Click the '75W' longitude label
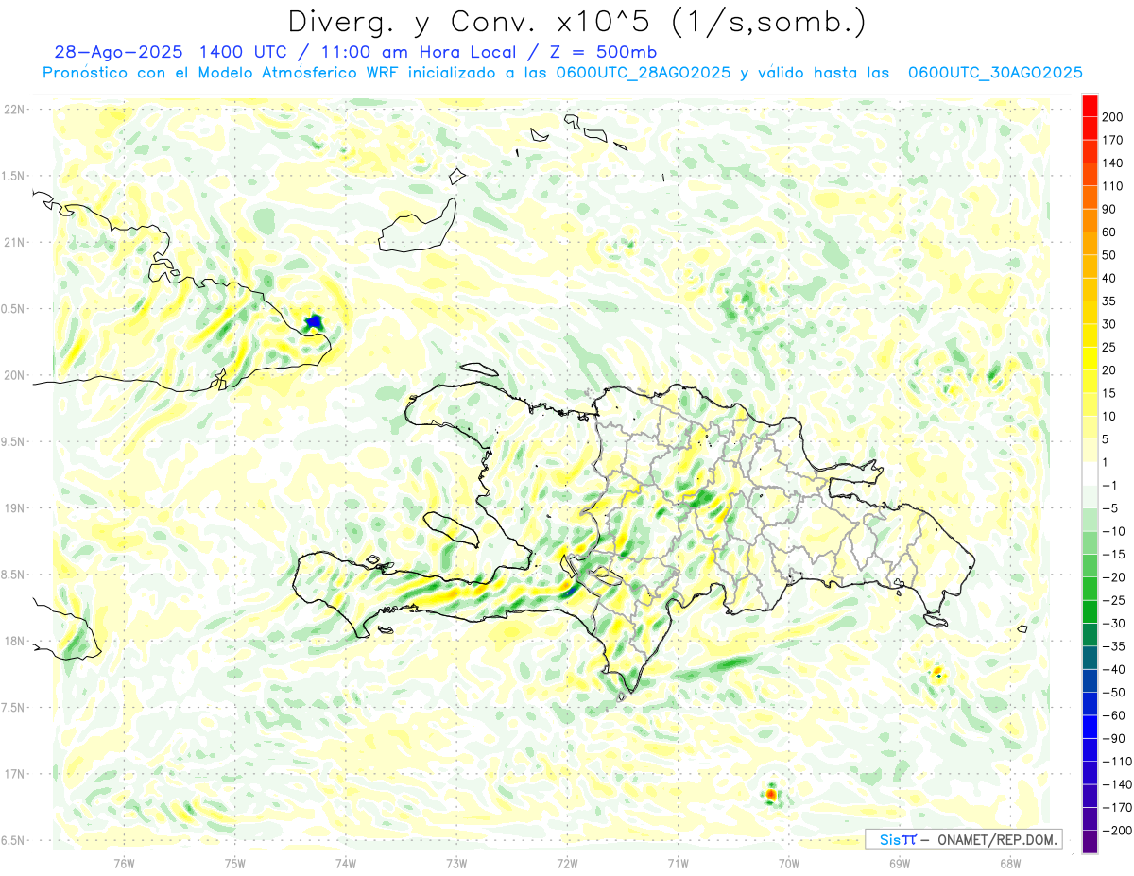Screen dimensions: 1134x876 tap(235, 863)
